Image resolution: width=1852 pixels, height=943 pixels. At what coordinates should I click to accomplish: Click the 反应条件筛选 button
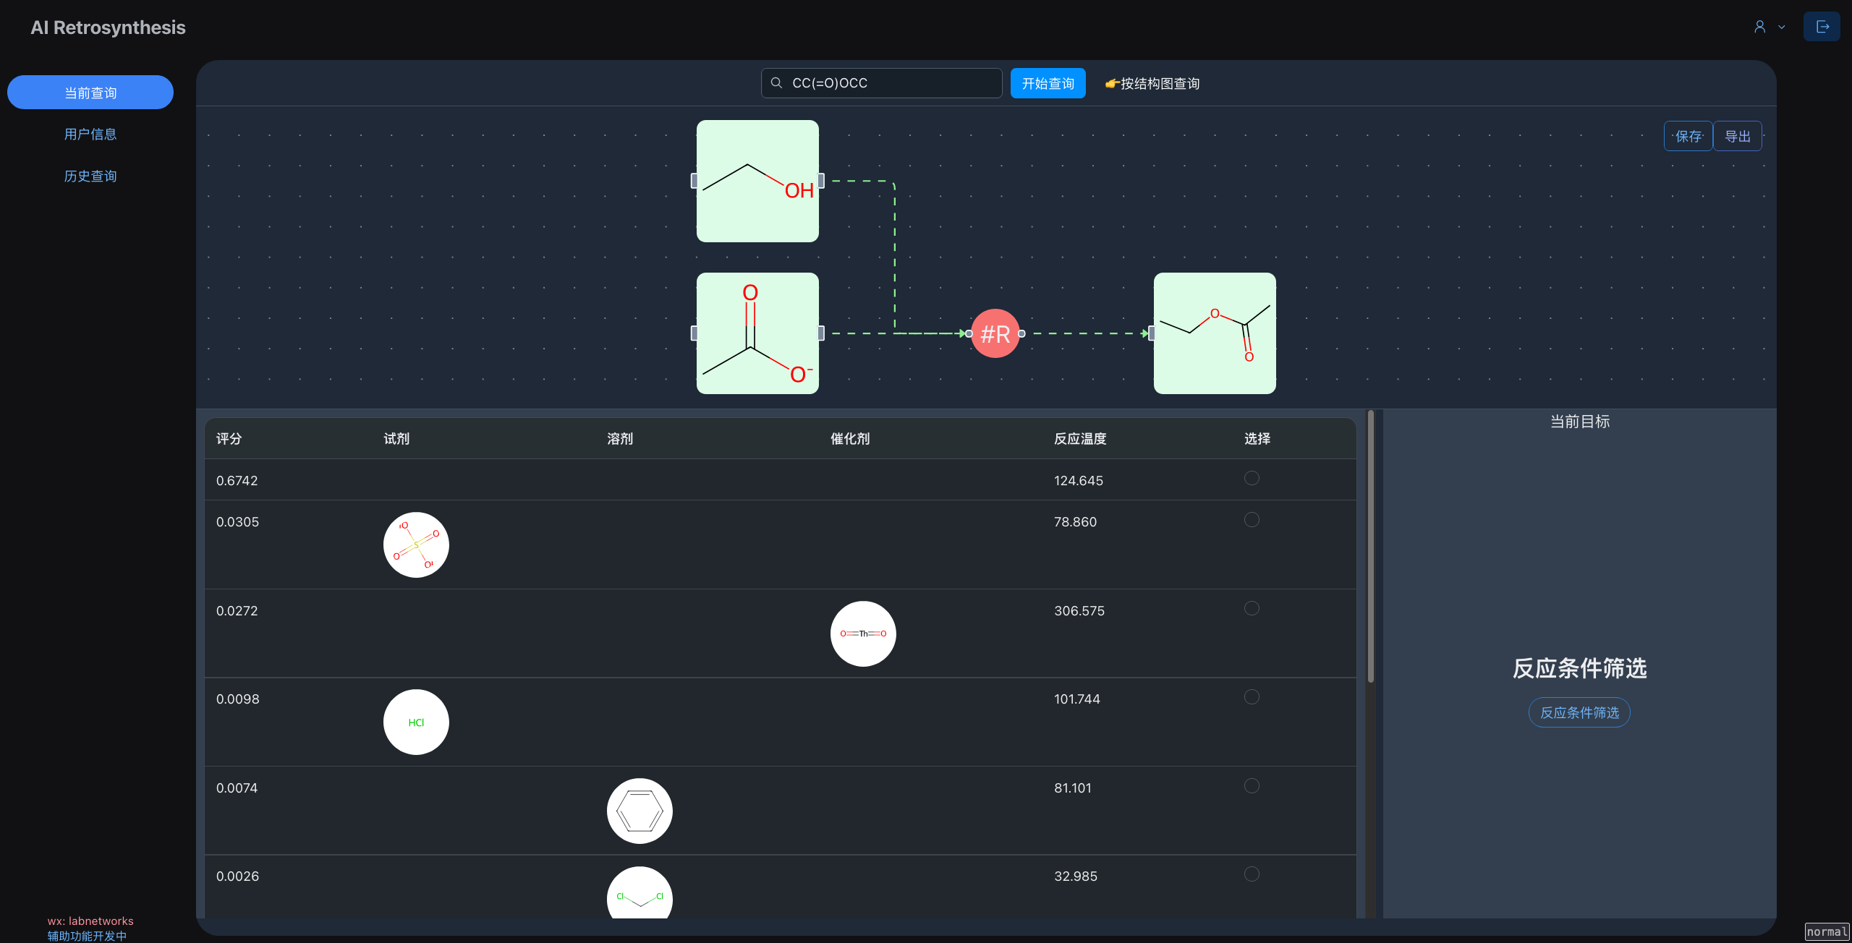point(1579,712)
